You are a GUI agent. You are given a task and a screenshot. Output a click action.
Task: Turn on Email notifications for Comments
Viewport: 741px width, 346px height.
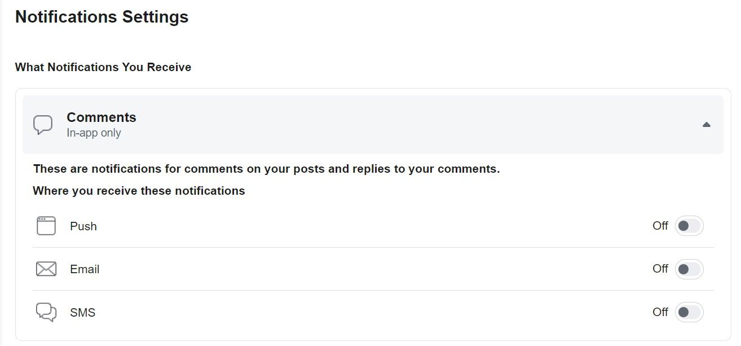coord(689,269)
